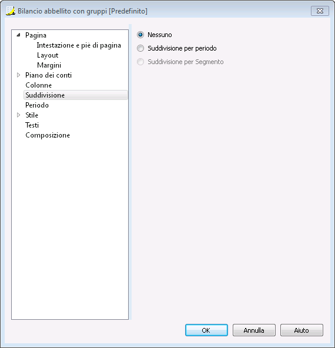Click the Annulla button
The height and width of the screenshot is (348, 335).
pyautogui.click(x=254, y=330)
